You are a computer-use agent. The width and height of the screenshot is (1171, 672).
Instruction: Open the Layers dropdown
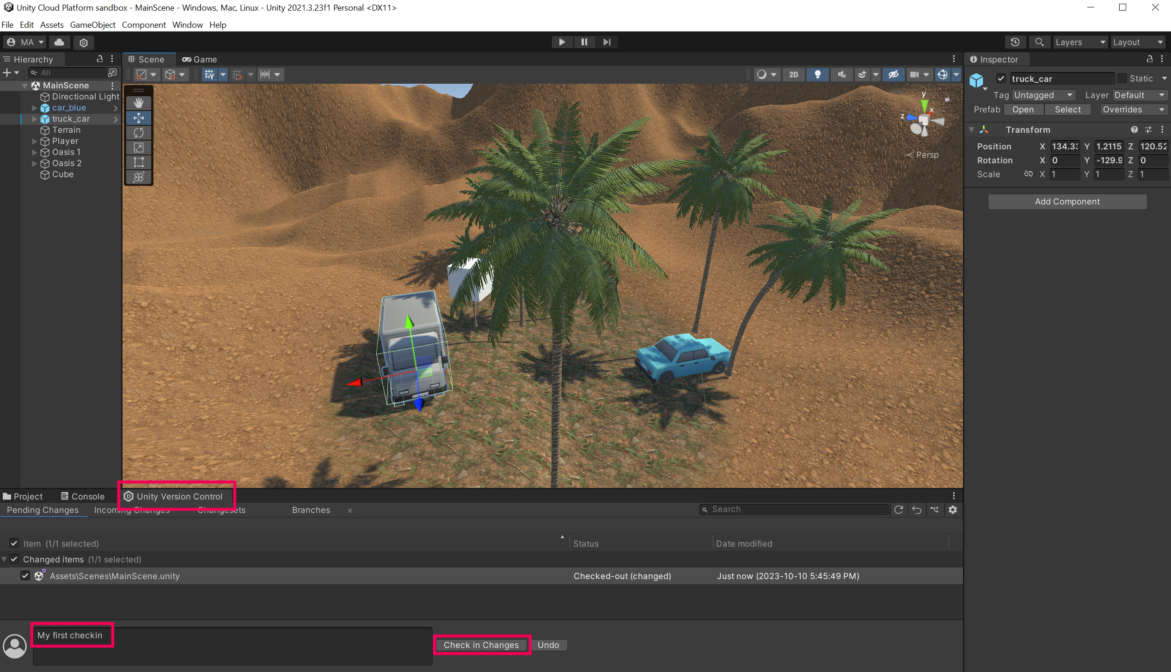coord(1080,42)
